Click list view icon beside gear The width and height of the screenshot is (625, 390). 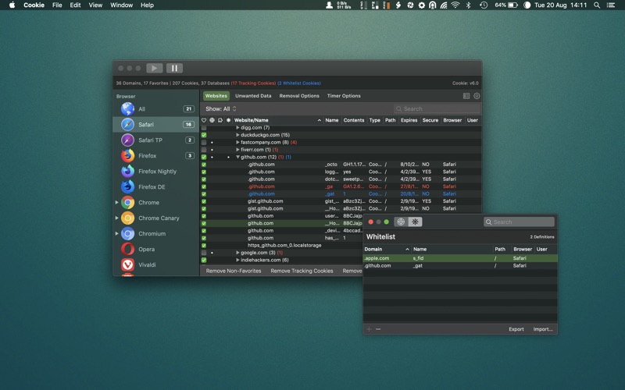[466, 96]
